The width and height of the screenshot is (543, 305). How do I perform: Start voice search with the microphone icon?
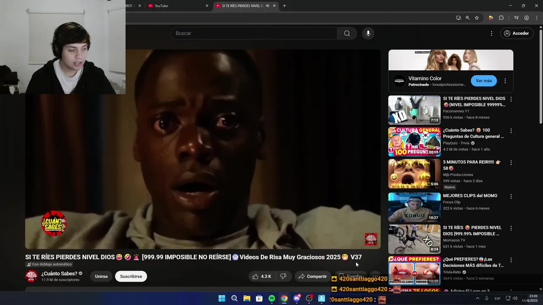point(368,33)
